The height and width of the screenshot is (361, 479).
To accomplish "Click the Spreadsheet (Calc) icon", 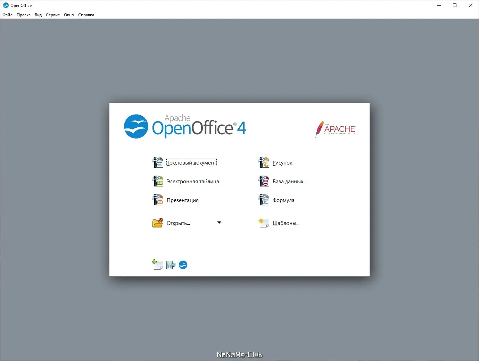I will (x=158, y=181).
